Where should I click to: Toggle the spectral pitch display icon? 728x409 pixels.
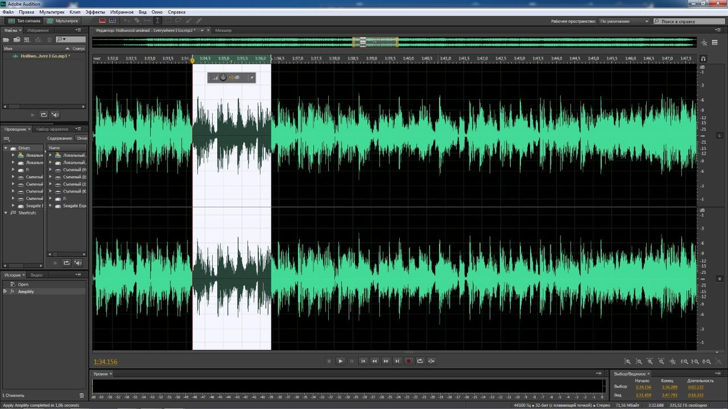click(113, 21)
